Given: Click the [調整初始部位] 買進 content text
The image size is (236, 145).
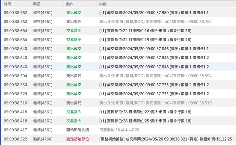Looking at the screenshot, I should point(166,139).
